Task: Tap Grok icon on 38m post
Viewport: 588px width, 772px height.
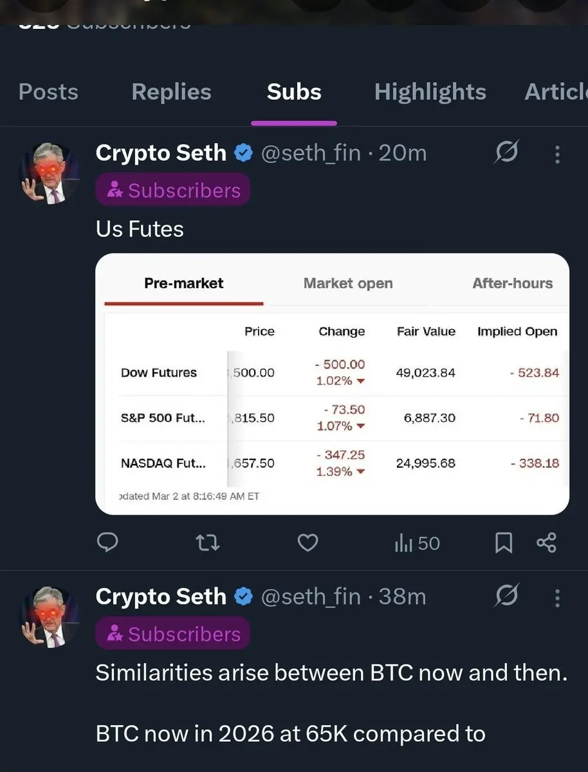Action: pos(506,598)
